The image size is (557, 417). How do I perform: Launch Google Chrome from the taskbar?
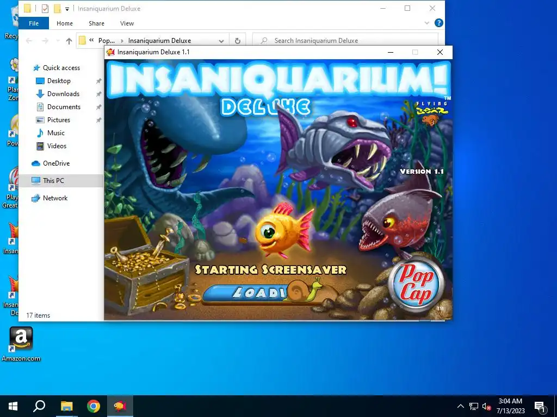click(94, 406)
